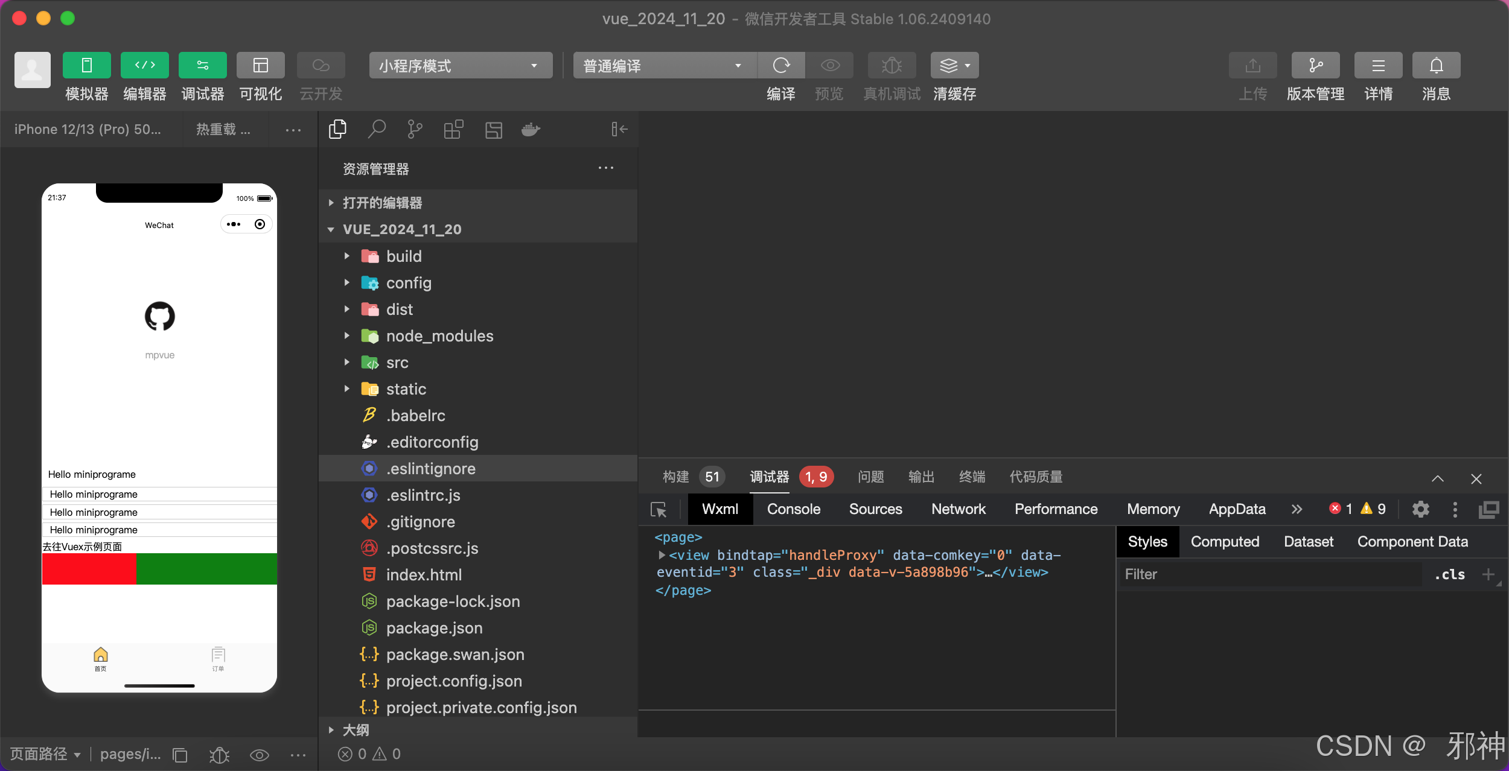This screenshot has width=1509, height=771.
Task: Open the extensions icon in sidebar
Action: coord(453,129)
